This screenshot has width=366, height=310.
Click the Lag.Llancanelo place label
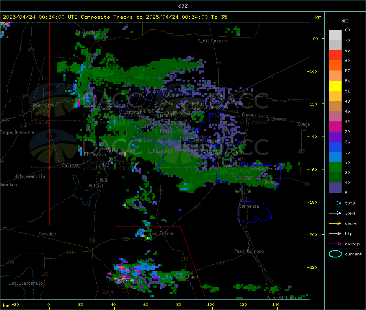(x=26, y=283)
